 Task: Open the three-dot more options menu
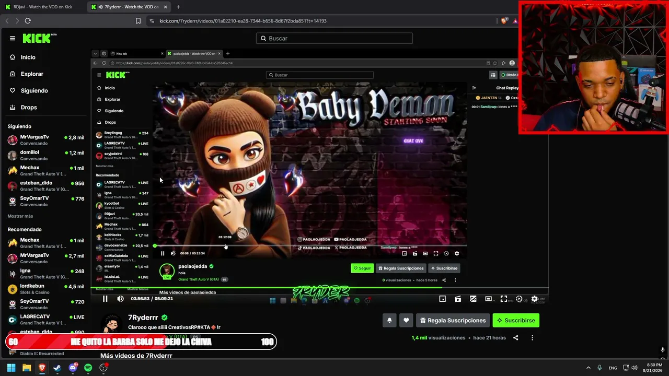tap(532, 338)
